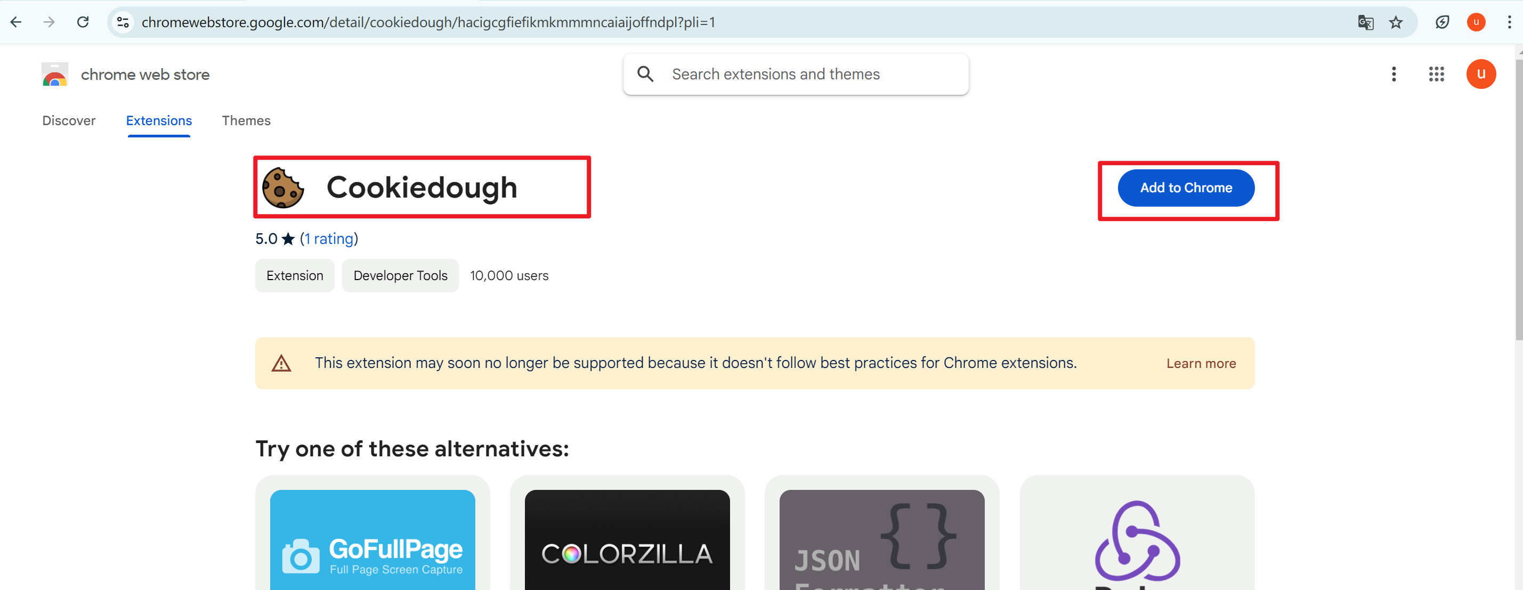Open the orange account avatar in store header
The width and height of the screenshot is (1523, 590).
(1480, 74)
